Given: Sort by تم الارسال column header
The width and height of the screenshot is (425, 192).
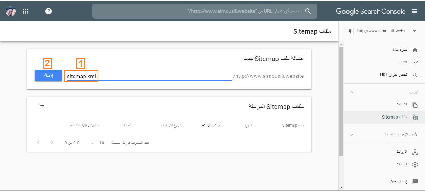Looking at the screenshot, I should (214, 125).
